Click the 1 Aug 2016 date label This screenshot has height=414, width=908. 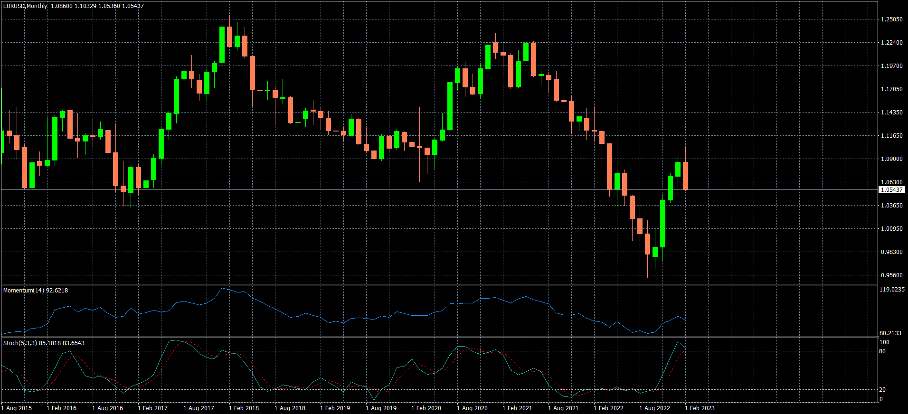(x=108, y=408)
